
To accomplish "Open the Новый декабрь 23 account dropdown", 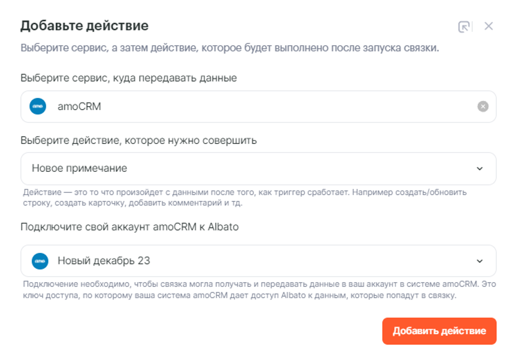I will pos(264,261).
